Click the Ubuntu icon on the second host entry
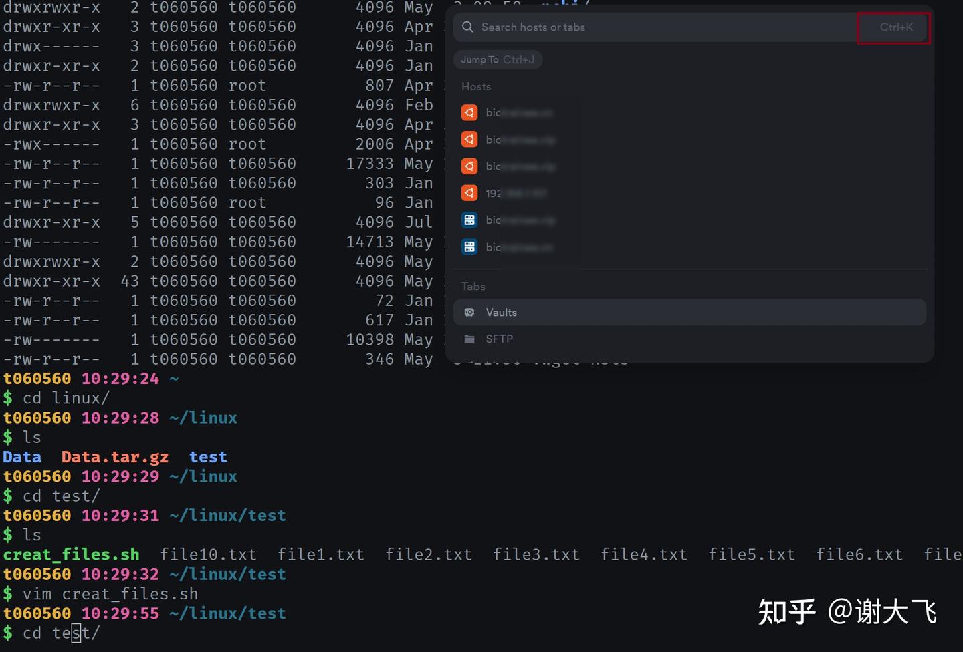Screen dimensions: 963x652 [469, 139]
